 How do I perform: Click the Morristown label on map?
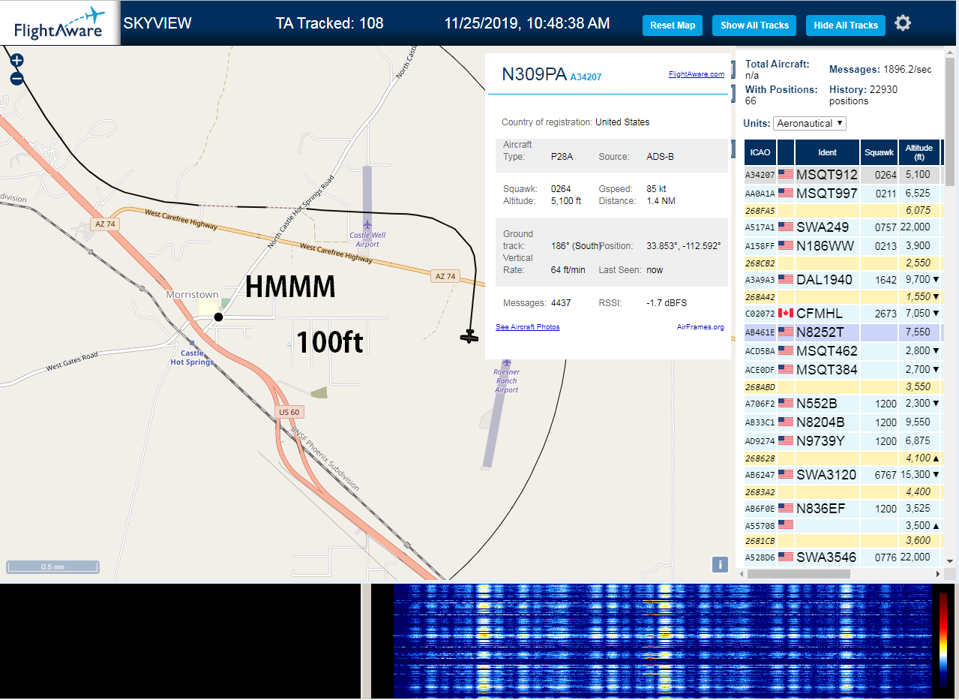click(192, 295)
